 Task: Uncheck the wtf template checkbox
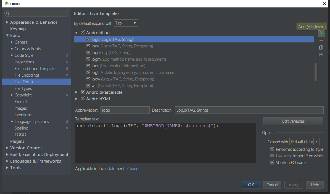coord(88,85)
